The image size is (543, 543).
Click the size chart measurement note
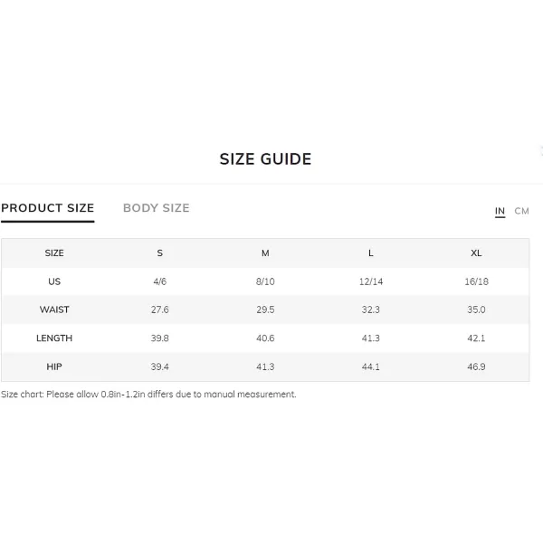pyautogui.click(x=148, y=395)
